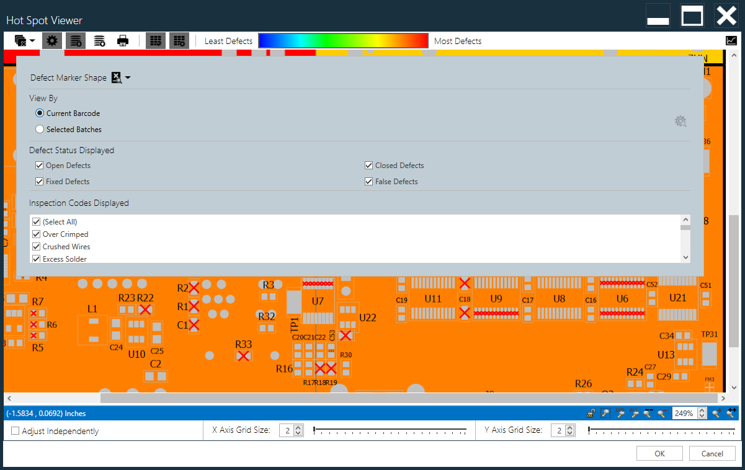The image size is (745, 470).
Task: Click the inspection codes list scrollbar down arrow
Action: coord(685,257)
